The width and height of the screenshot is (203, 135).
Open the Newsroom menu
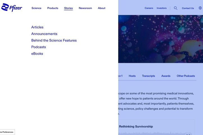(x=85, y=8)
